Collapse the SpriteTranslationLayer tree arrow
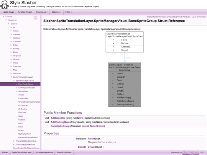207x155 pixels. coord(11,77)
